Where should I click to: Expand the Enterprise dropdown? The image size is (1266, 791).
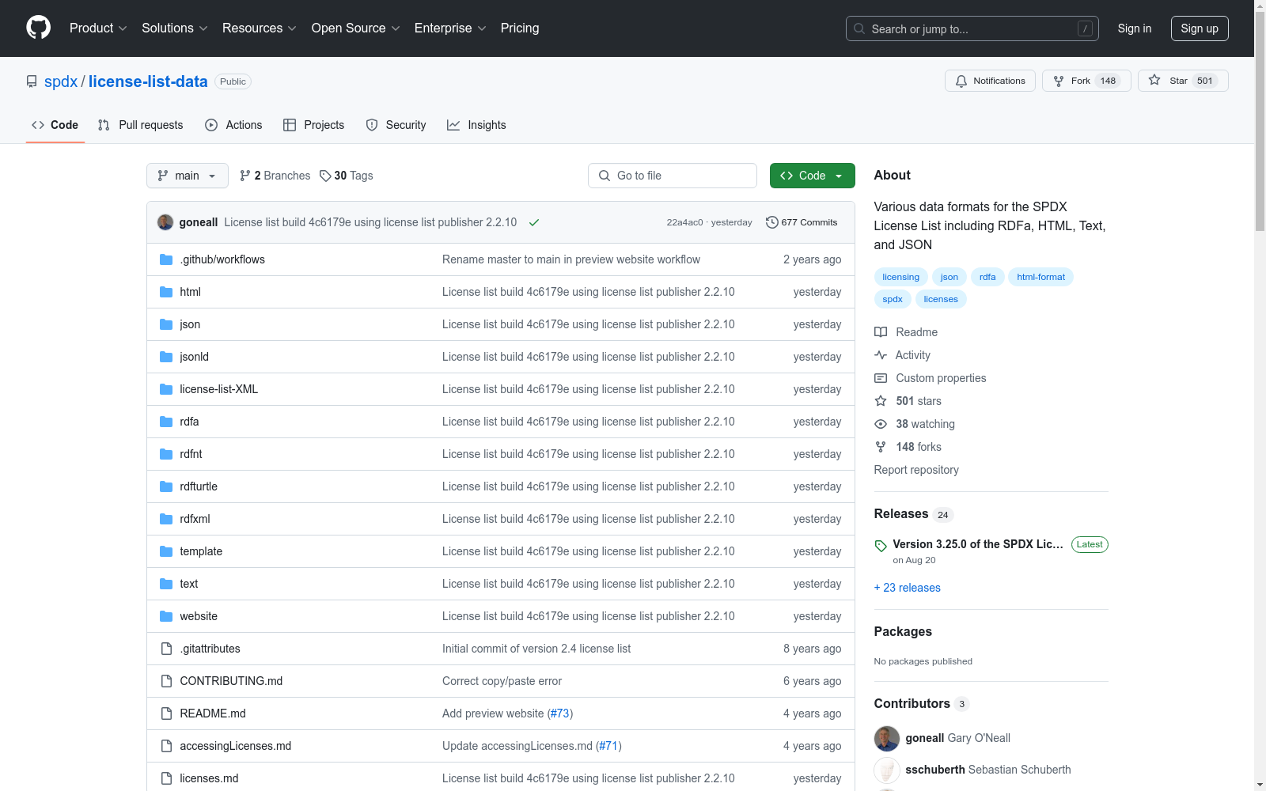pos(450,28)
